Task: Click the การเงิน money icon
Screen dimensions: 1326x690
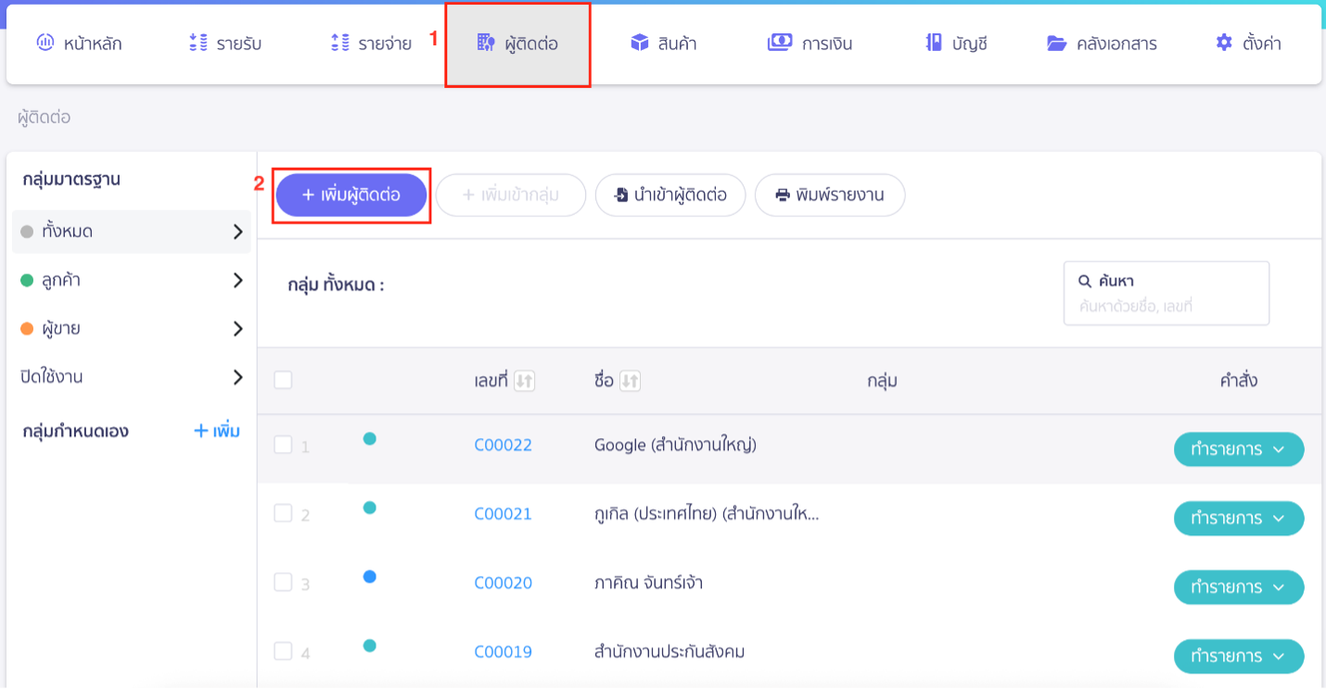Action: click(x=777, y=42)
